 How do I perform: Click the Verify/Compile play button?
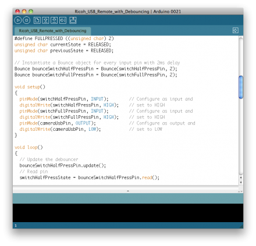click(x=18, y=20)
